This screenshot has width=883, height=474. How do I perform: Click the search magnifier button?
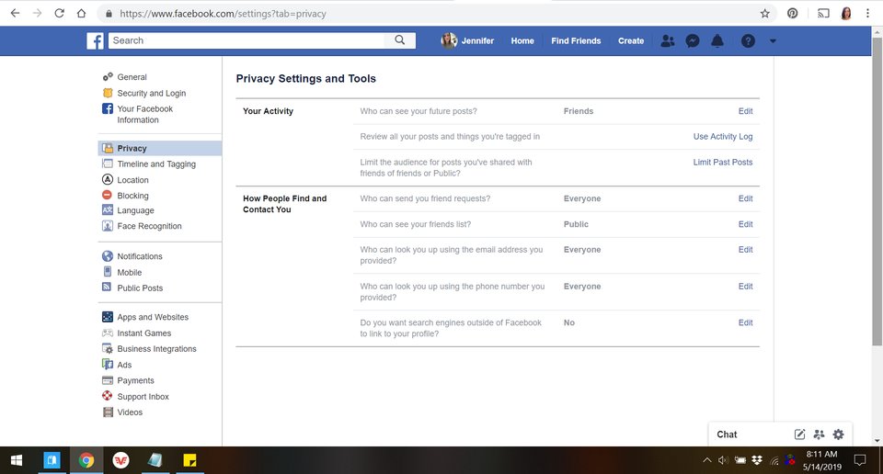coord(400,39)
